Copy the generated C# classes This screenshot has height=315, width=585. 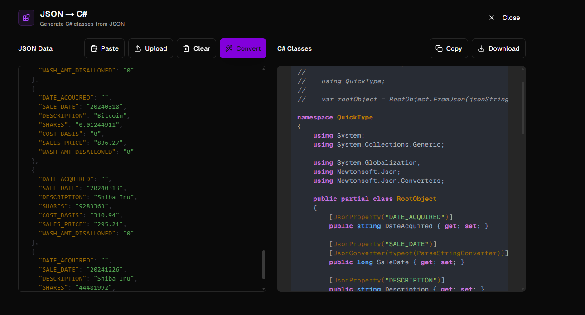449,48
